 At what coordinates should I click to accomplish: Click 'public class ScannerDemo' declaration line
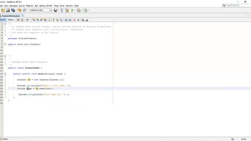(x=25, y=68)
